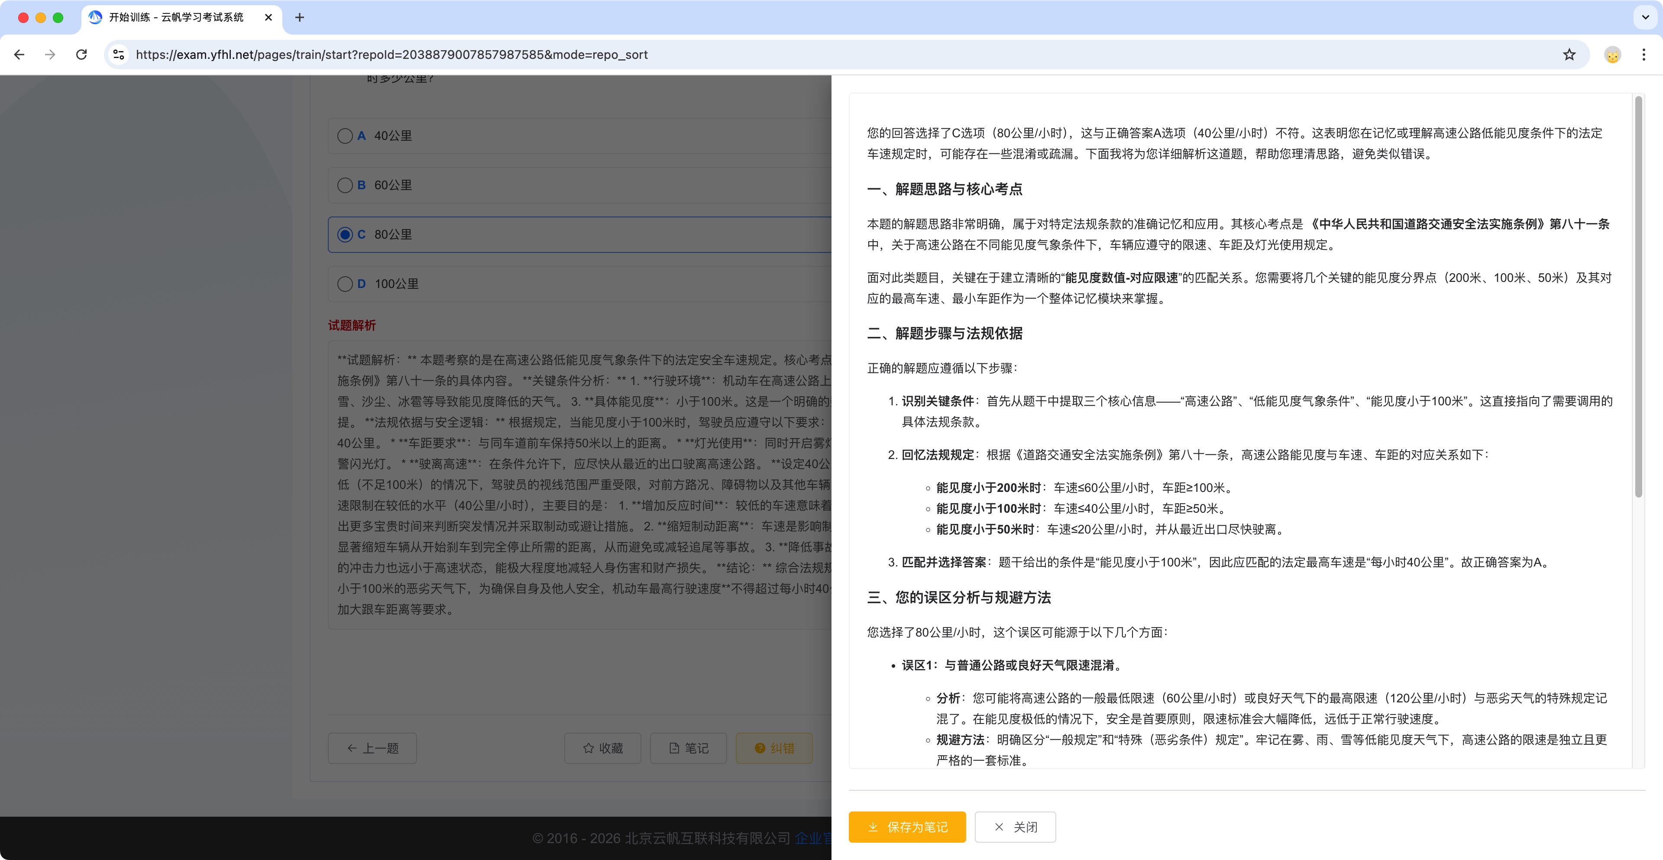Close the analysis panel via 关闭
Screen dimensions: 1663x860
[1015, 827]
